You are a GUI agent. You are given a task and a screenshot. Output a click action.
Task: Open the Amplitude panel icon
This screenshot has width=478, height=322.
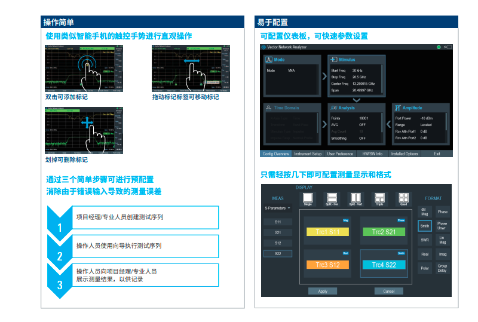[x=397, y=108]
